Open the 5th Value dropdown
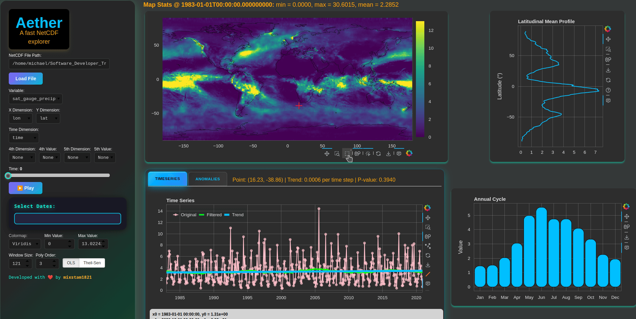 (105, 157)
